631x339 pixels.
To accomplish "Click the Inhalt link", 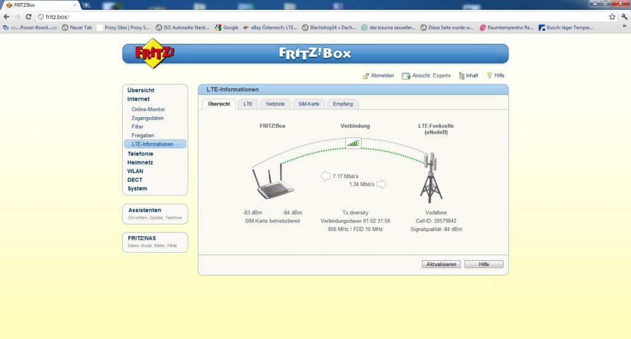I will pos(472,76).
